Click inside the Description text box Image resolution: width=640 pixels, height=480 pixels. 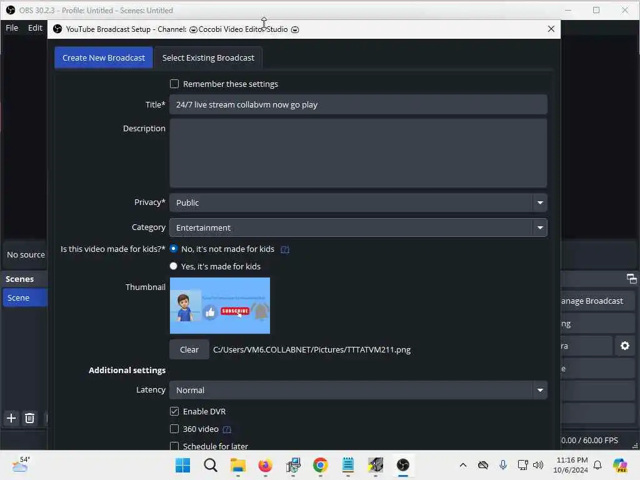pyautogui.click(x=358, y=153)
